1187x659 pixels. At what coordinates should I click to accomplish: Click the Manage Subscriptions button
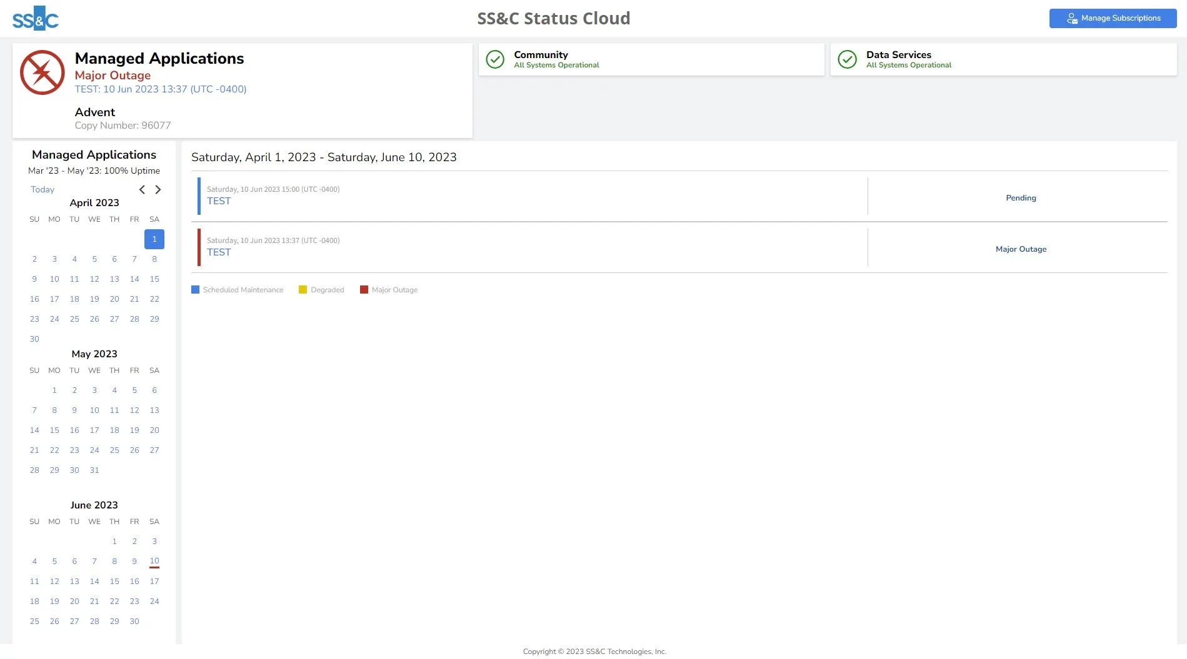pos(1113,18)
